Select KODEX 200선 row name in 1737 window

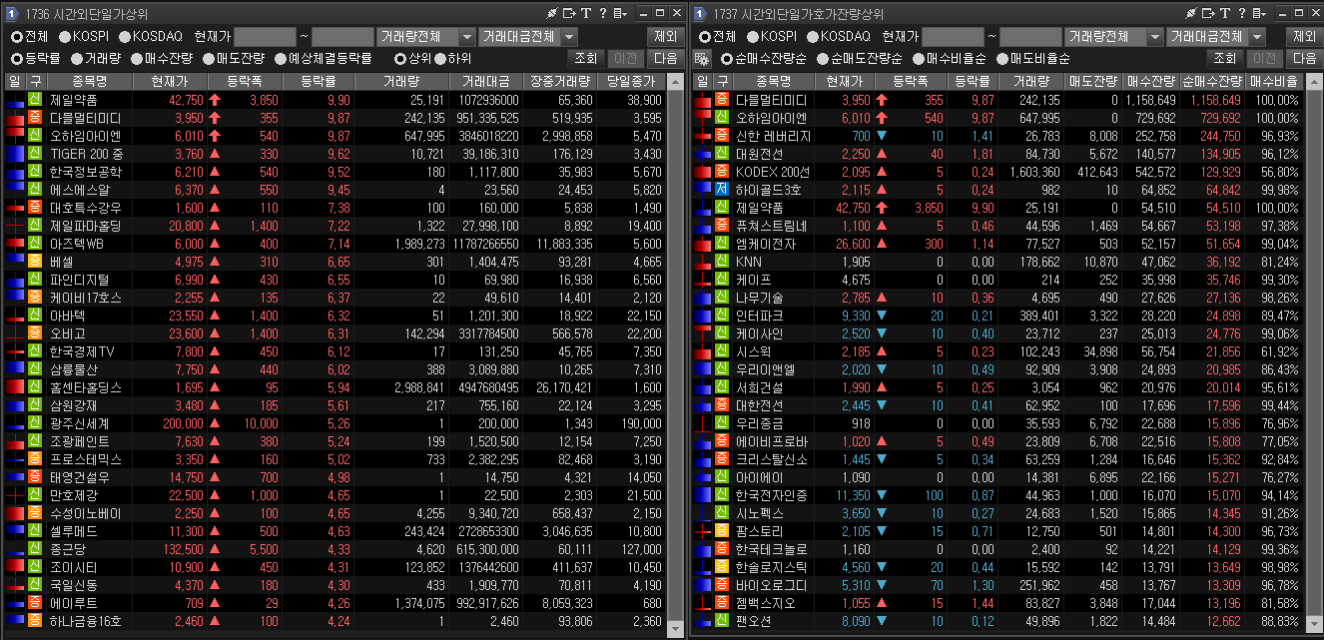[773, 172]
